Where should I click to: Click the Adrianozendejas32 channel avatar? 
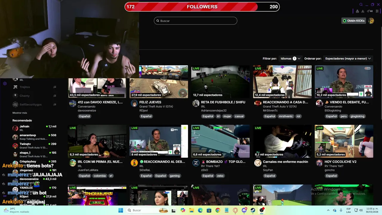(x=196, y=103)
